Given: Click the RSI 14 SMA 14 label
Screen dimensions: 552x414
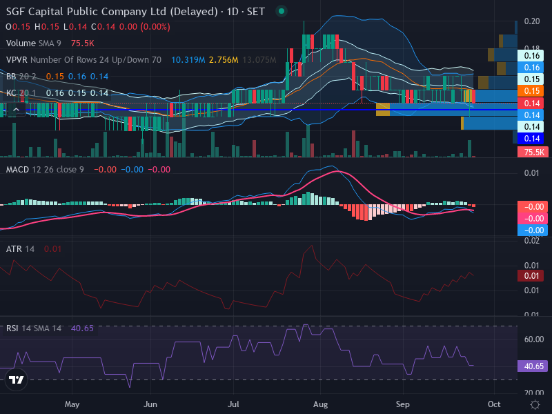Looking at the screenshot, I should pyautogui.click(x=34, y=328).
